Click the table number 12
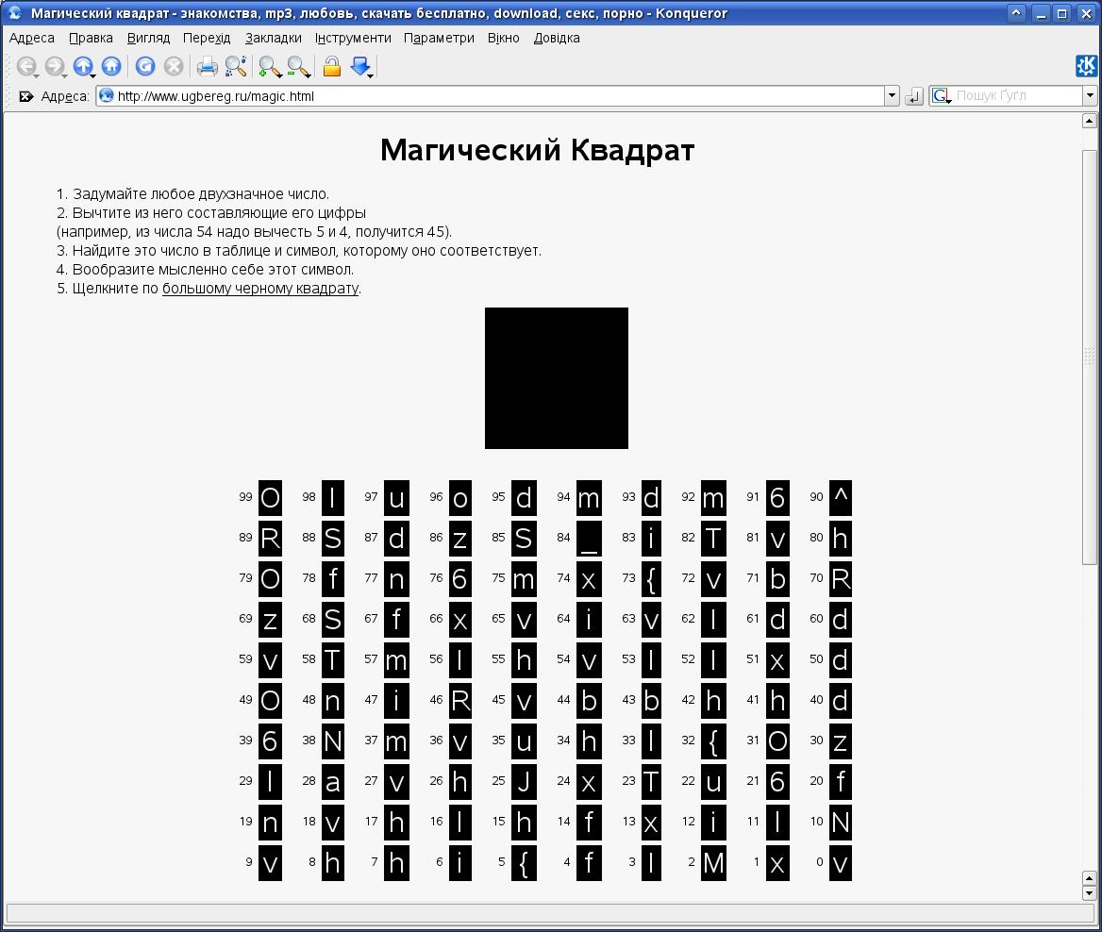This screenshot has width=1102, height=932. coord(688,821)
